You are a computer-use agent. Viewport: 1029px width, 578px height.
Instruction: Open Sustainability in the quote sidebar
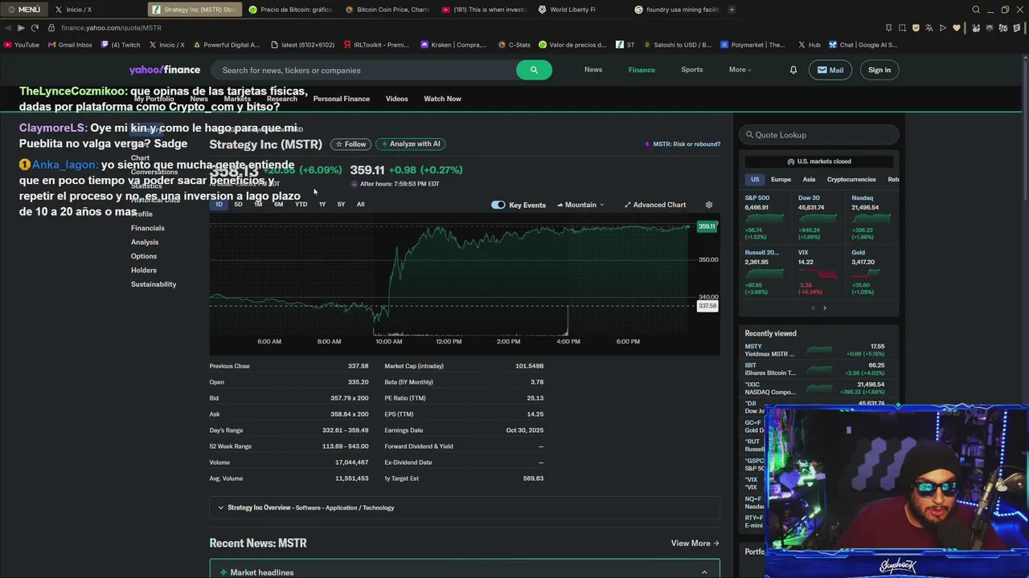point(154,284)
